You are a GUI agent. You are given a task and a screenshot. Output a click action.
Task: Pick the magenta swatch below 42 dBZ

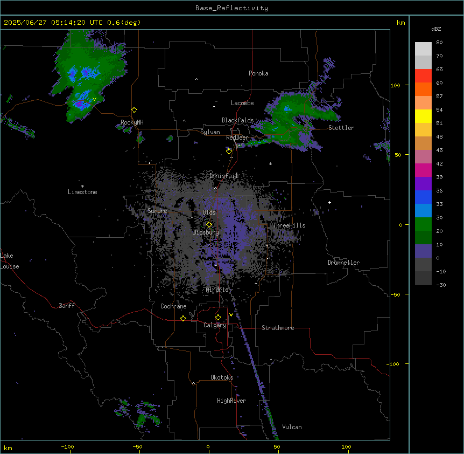[x=423, y=170]
